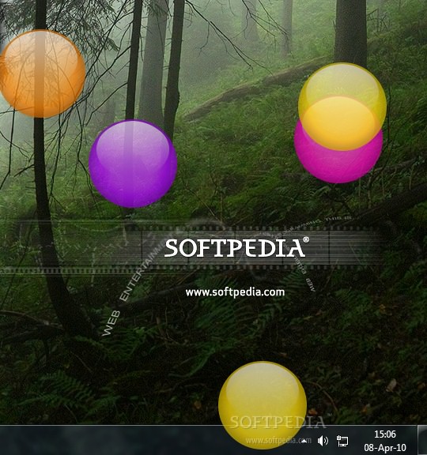Click the purple ball near the tree trunks
Viewport: 427px width, 455px height.
tap(133, 164)
